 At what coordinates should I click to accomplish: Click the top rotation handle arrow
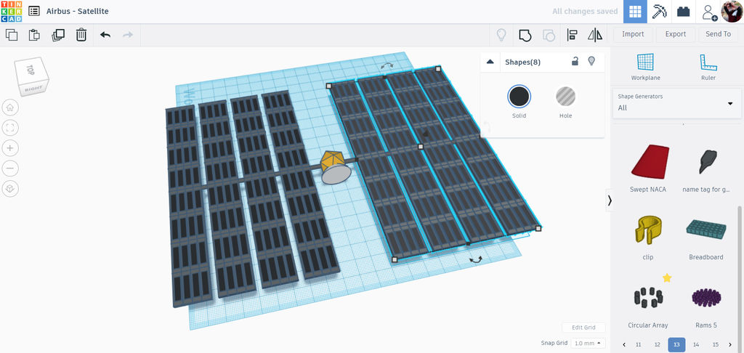click(x=387, y=65)
